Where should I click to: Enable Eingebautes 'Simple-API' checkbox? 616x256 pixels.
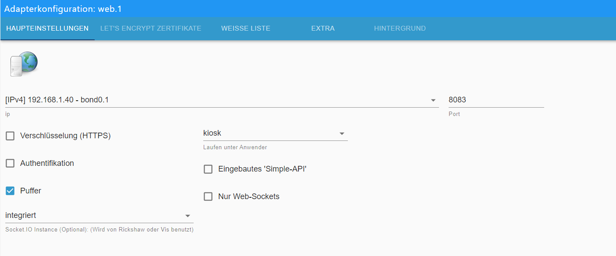(x=208, y=169)
